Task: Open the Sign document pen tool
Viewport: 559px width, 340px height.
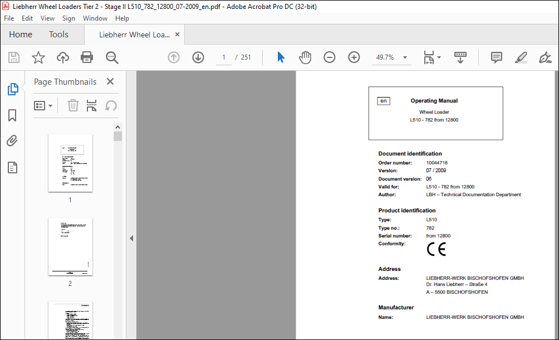Action: point(545,57)
